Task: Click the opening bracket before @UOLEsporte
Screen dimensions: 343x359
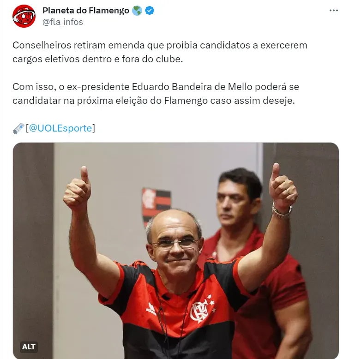Action: tap(27, 128)
